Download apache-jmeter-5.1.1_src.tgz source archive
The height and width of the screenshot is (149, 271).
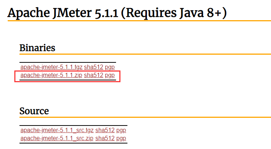click(x=57, y=130)
